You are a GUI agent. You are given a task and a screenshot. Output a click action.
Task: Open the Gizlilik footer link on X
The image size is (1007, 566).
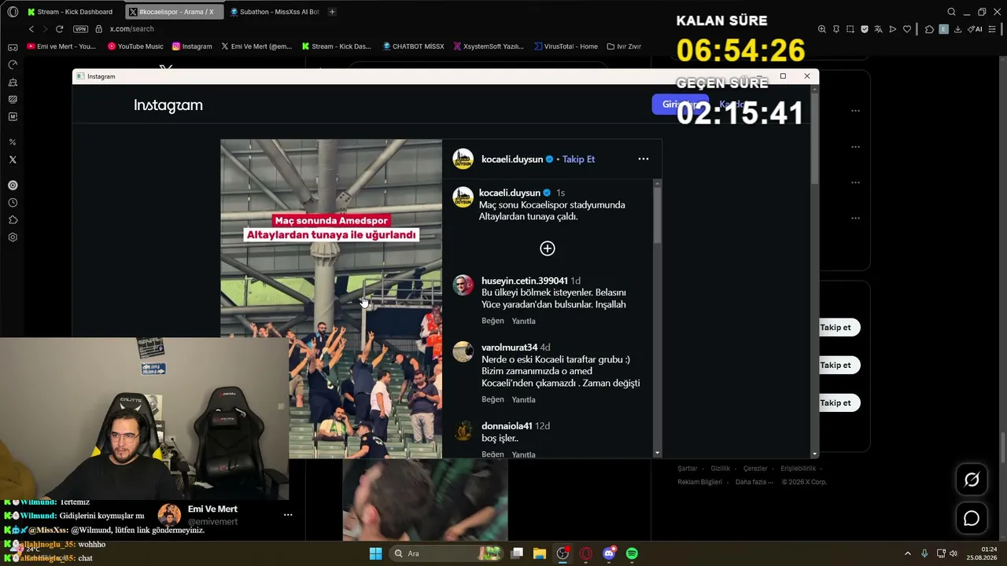click(721, 469)
